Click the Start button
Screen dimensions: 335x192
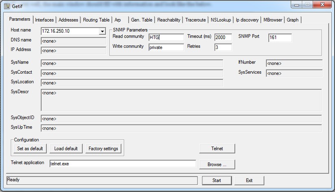tap(217, 181)
